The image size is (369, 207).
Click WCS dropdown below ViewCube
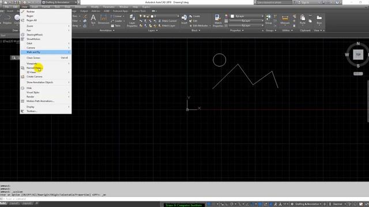pyautogui.click(x=358, y=74)
